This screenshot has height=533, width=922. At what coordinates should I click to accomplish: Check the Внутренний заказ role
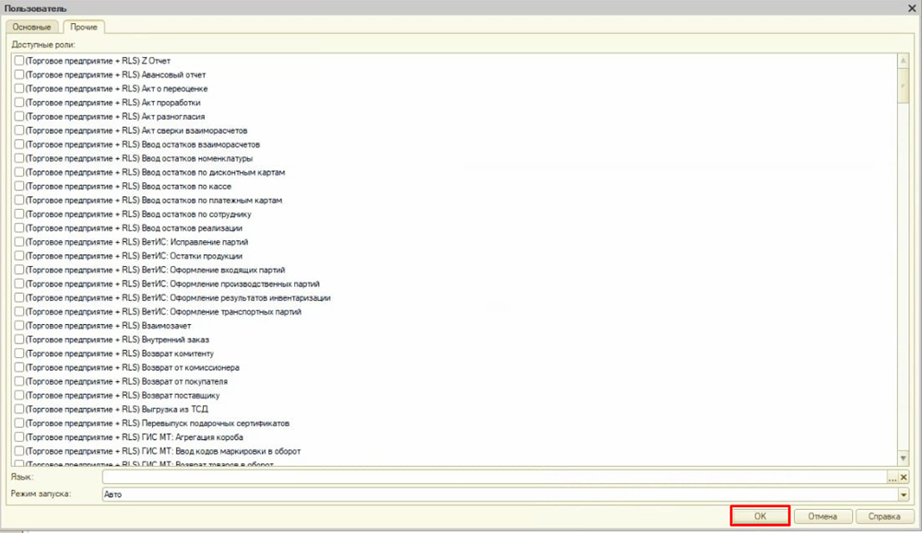click(19, 340)
